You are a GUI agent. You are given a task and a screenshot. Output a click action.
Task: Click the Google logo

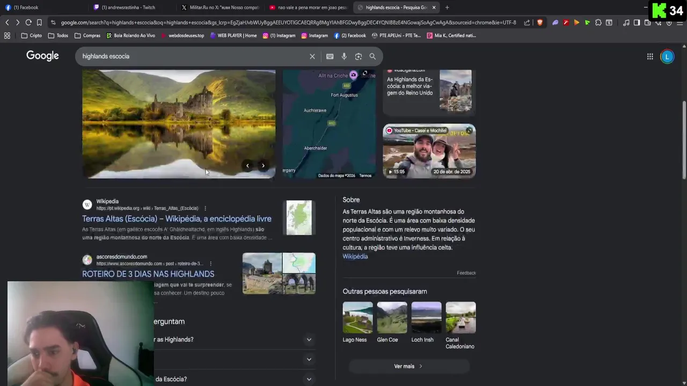pos(42,56)
